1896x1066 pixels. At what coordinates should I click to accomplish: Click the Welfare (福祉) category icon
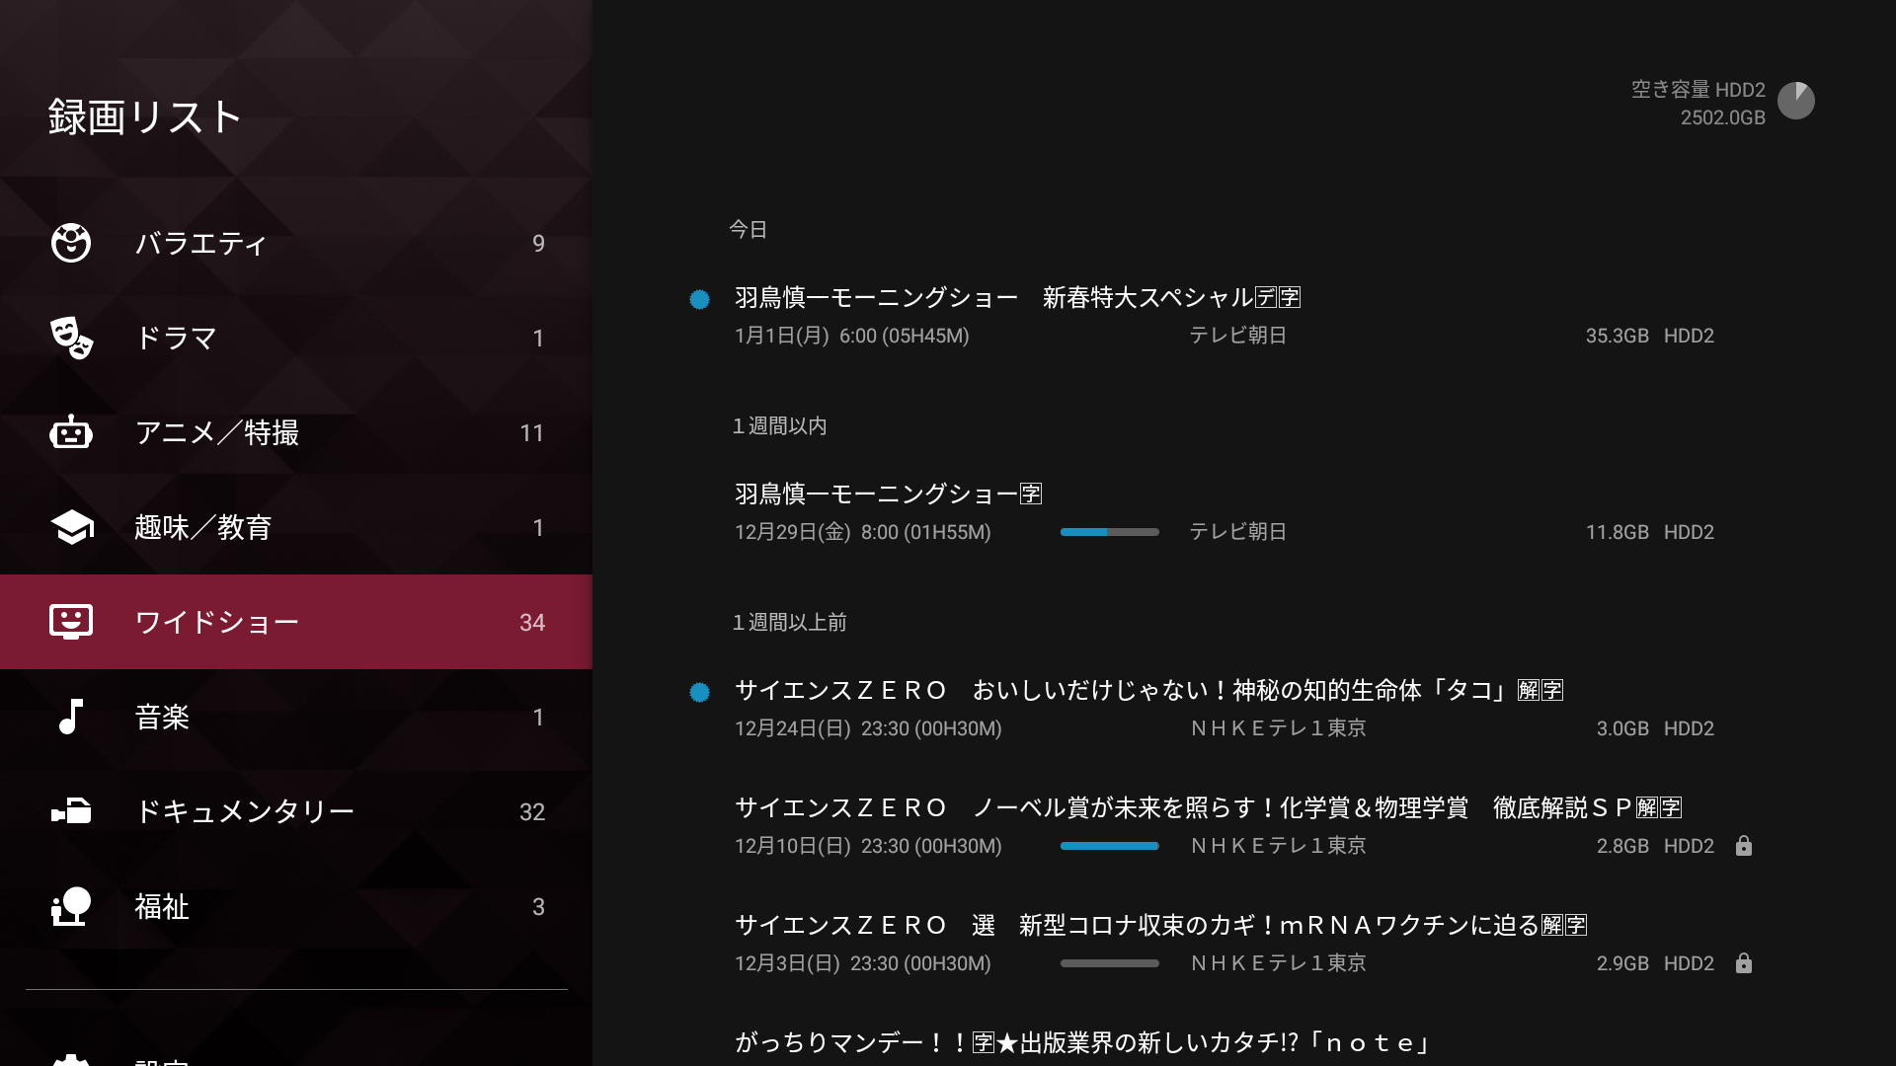tap(71, 906)
